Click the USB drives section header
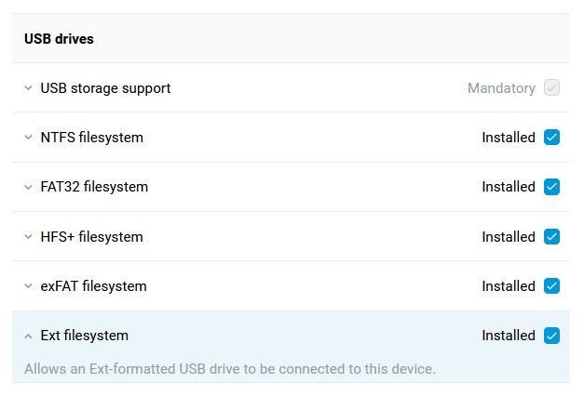 pos(59,39)
